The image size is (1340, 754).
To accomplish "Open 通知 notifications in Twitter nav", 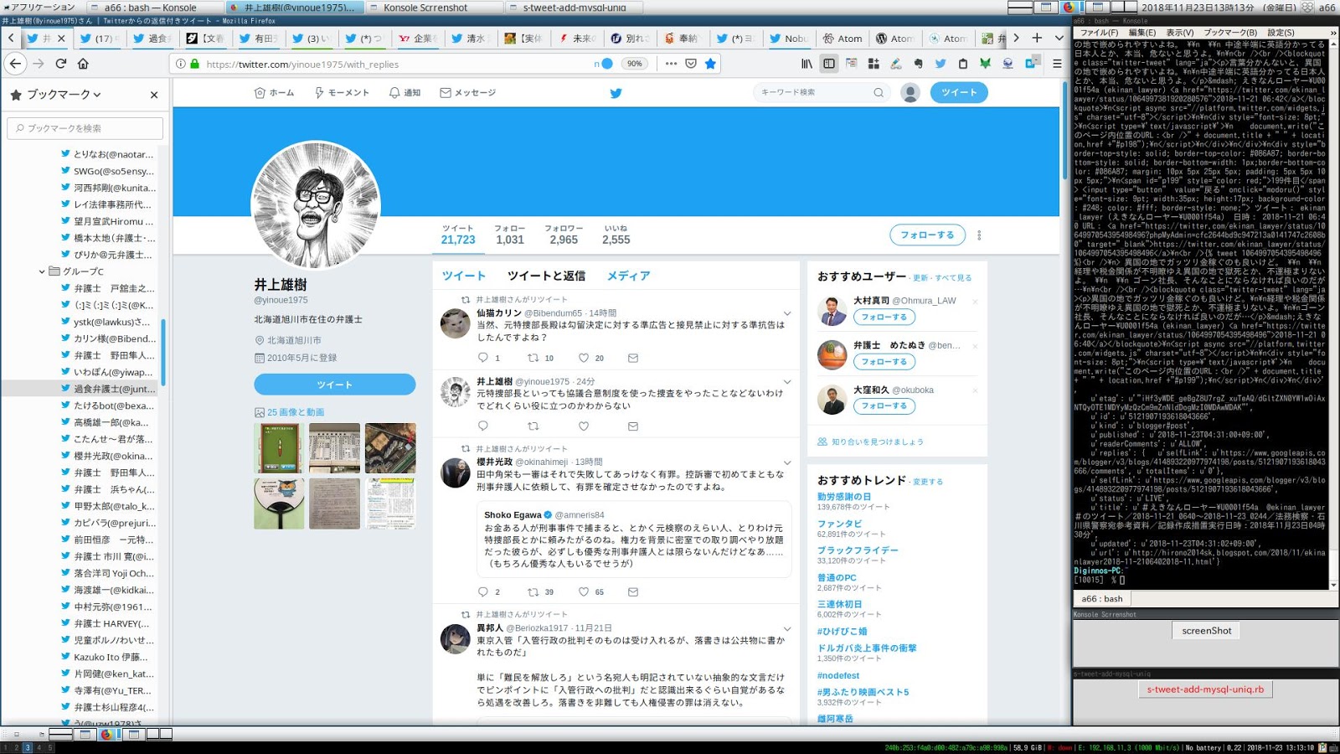I will [405, 93].
